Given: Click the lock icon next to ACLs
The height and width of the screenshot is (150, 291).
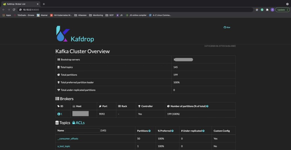Looking at the screenshot, I should pyautogui.click(x=74, y=123).
